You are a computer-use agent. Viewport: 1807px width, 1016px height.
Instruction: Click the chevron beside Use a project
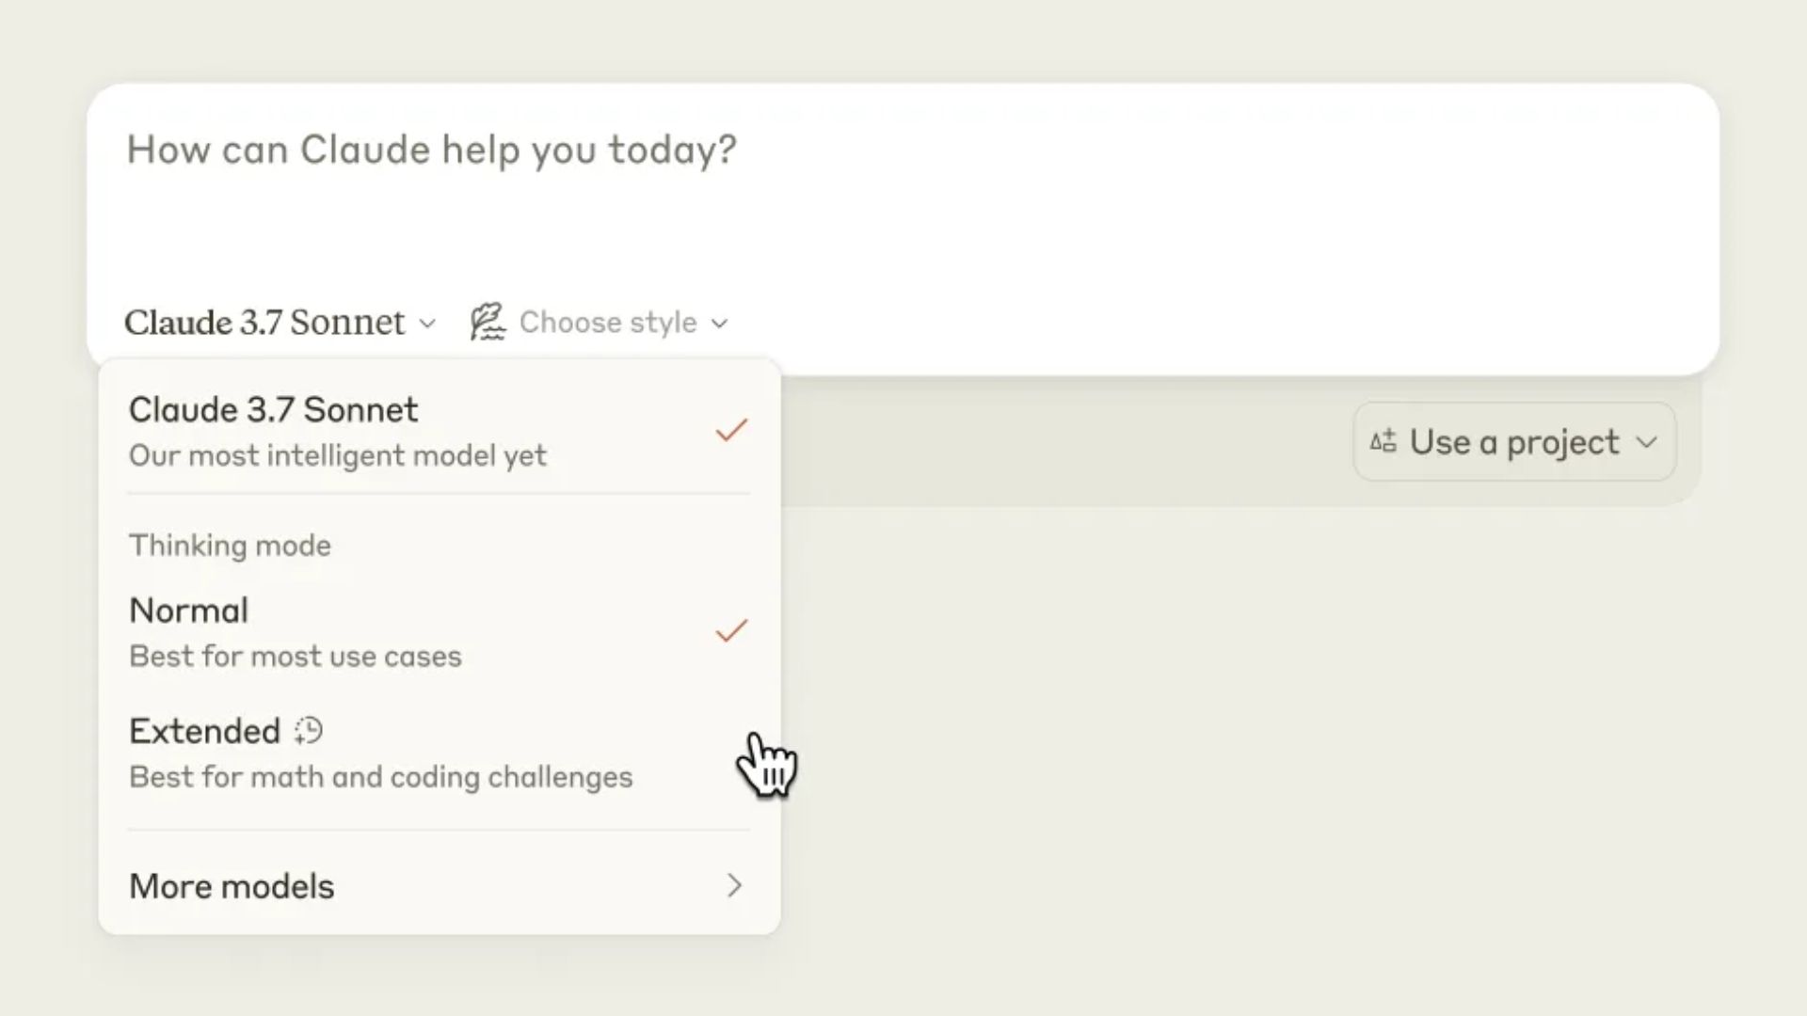1649,442
